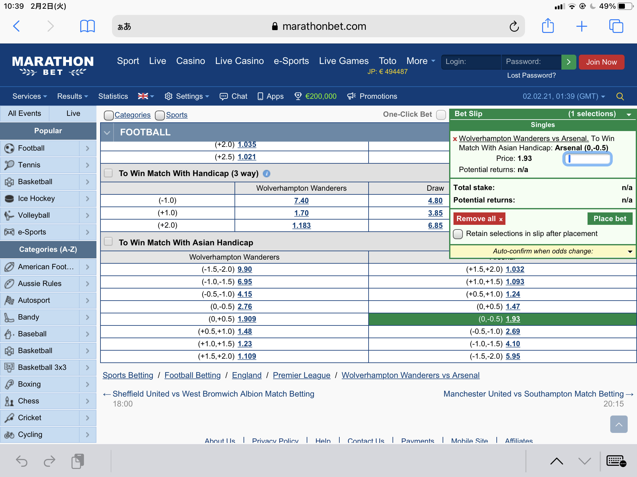Open the Chat link
This screenshot has height=477, width=637.
[233, 97]
